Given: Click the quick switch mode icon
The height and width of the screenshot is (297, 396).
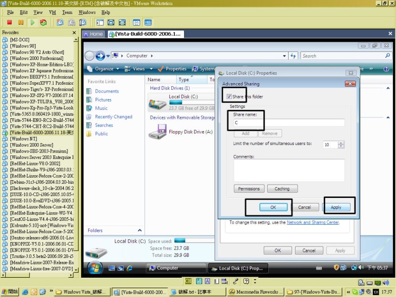Looking at the screenshot, I should pyautogui.click(x=122, y=22).
